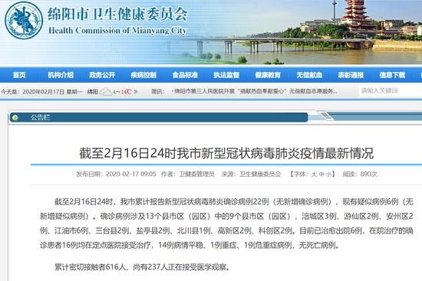Set font size to 中

click(x=321, y=175)
